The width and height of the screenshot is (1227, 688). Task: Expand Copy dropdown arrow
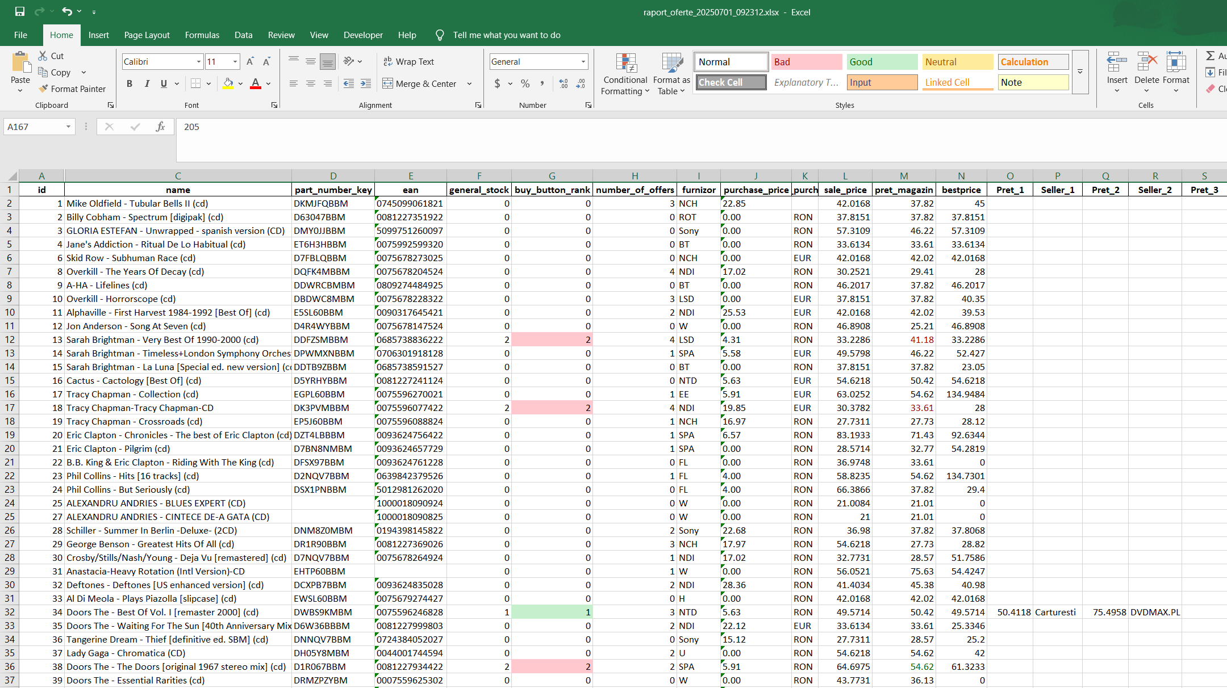[84, 72]
